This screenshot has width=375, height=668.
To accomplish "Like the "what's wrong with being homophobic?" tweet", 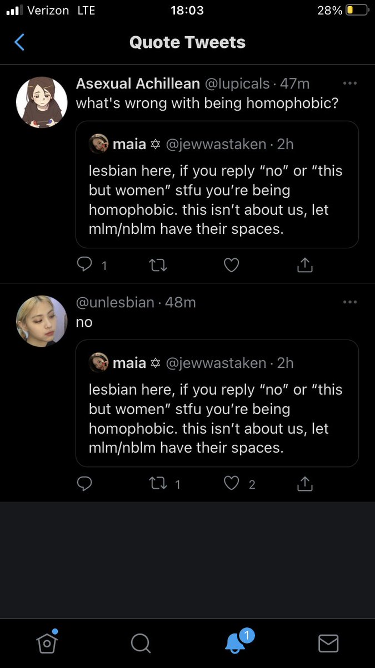I will pyautogui.click(x=231, y=266).
